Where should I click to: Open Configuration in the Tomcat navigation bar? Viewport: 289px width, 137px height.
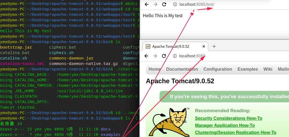pyautogui.click(x=218, y=69)
